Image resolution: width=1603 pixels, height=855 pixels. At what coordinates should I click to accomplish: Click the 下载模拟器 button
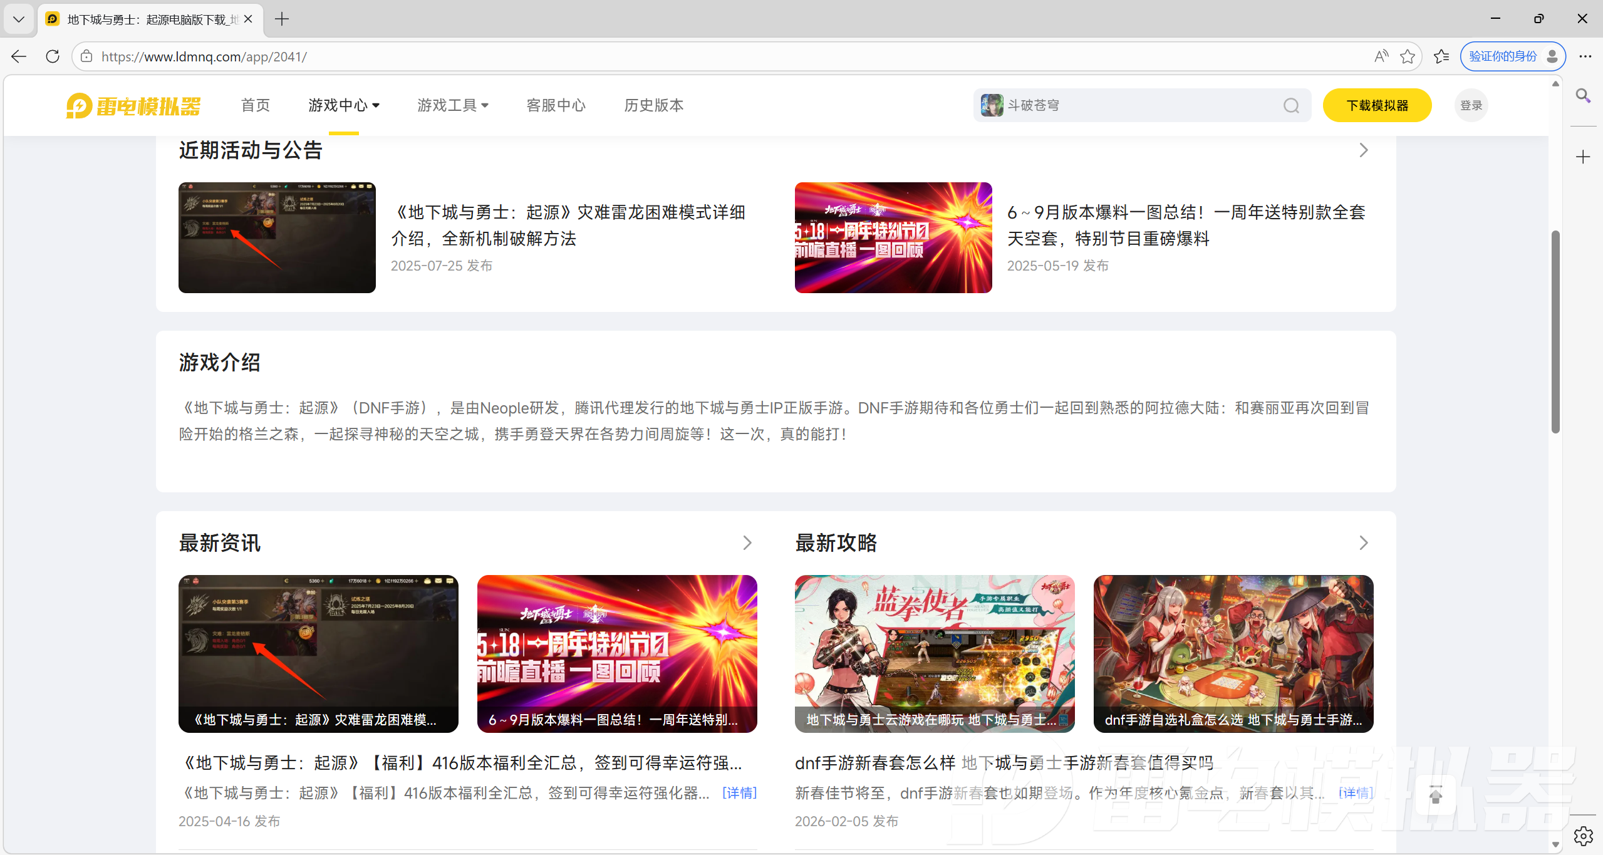pyautogui.click(x=1377, y=105)
